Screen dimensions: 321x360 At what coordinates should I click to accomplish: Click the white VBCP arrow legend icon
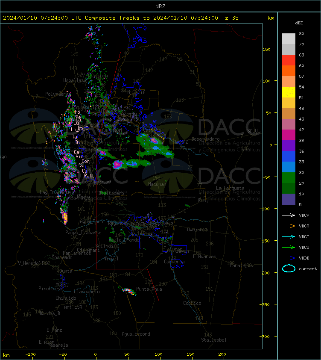coord(289,215)
